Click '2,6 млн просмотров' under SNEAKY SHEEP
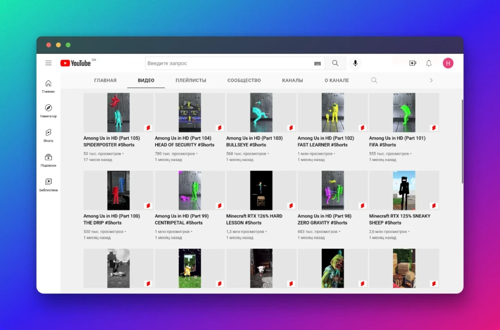This screenshot has height=330, width=500. [x=388, y=232]
